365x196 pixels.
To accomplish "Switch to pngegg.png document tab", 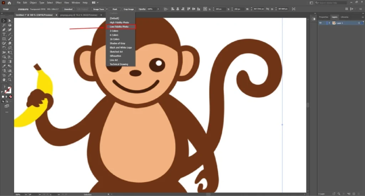I will point(79,15).
